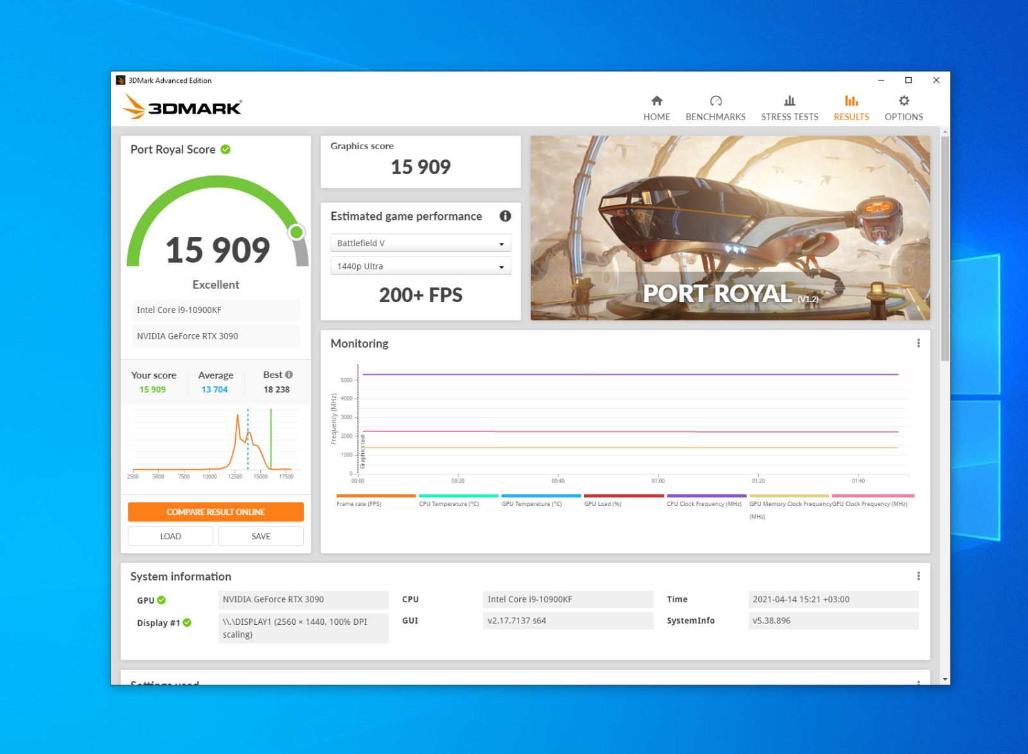This screenshot has height=754, width=1028.
Task: Switch to the HOME tab label
Action: coord(657,117)
